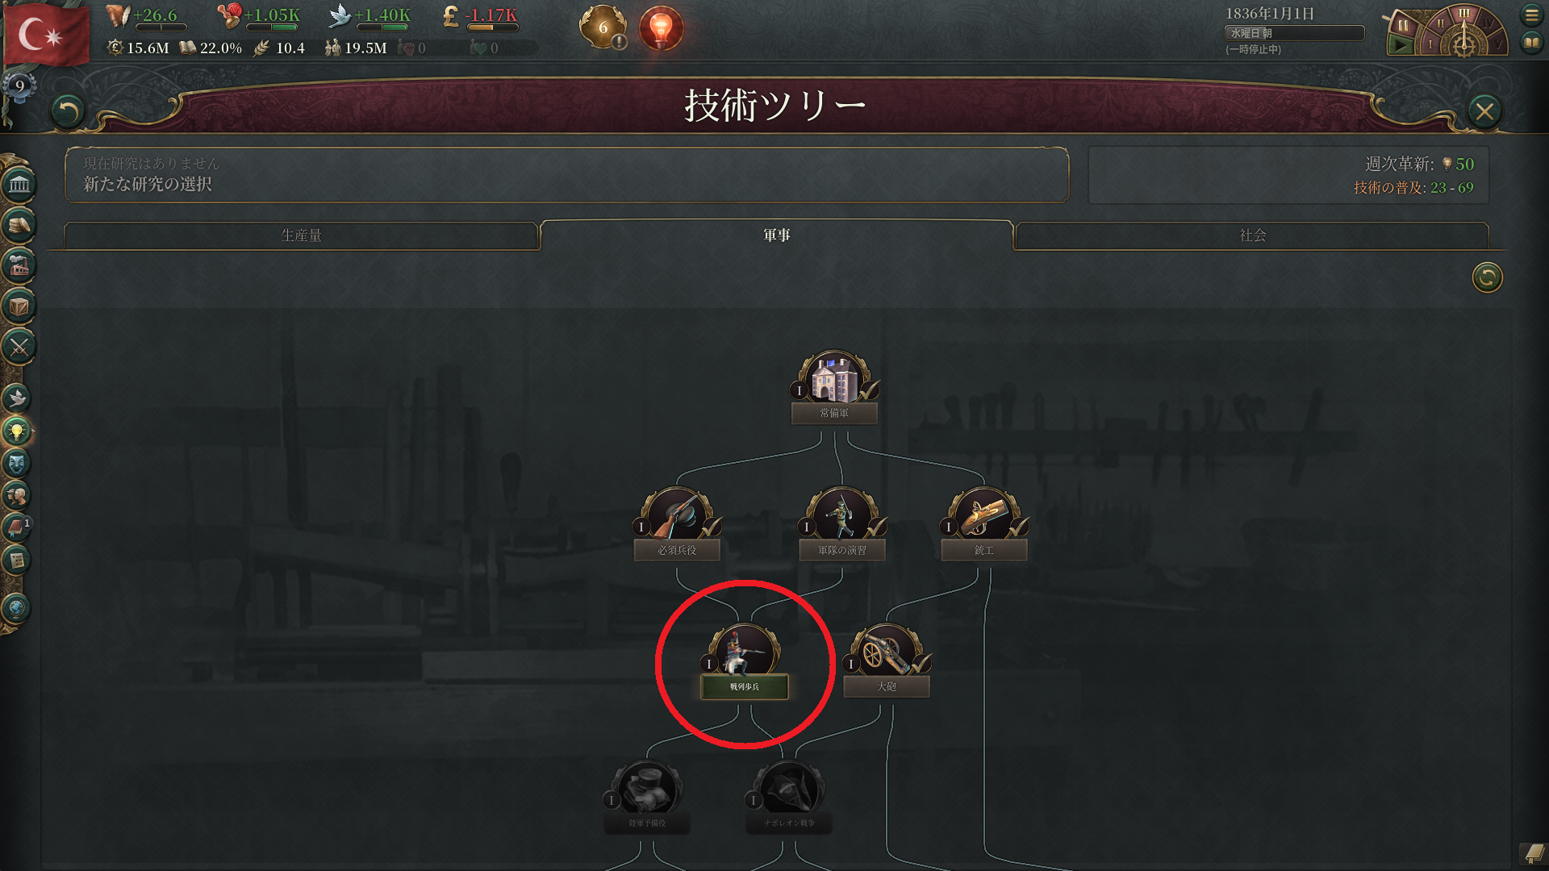Image resolution: width=1549 pixels, height=871 pixels.
Task: Open the world map globe icon
Action: (17, 608)
